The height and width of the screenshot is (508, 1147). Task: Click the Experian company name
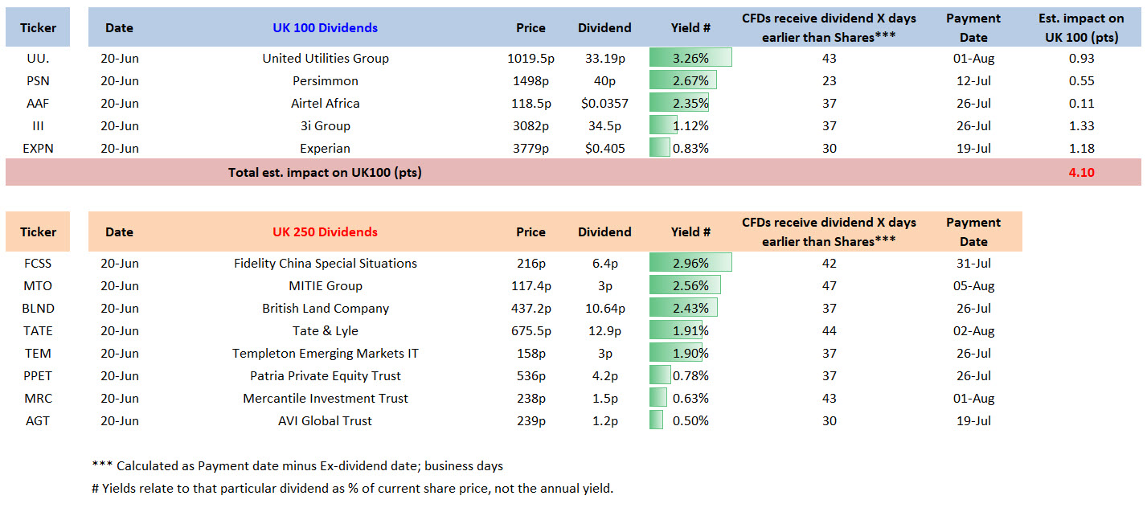click(x=326, y=149)
